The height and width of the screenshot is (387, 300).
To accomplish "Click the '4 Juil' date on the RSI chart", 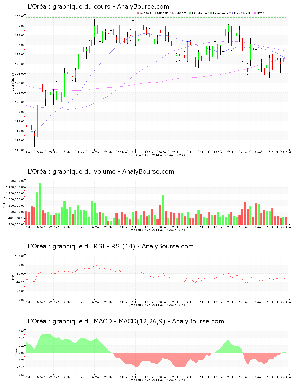I will (x=190, y=302).
